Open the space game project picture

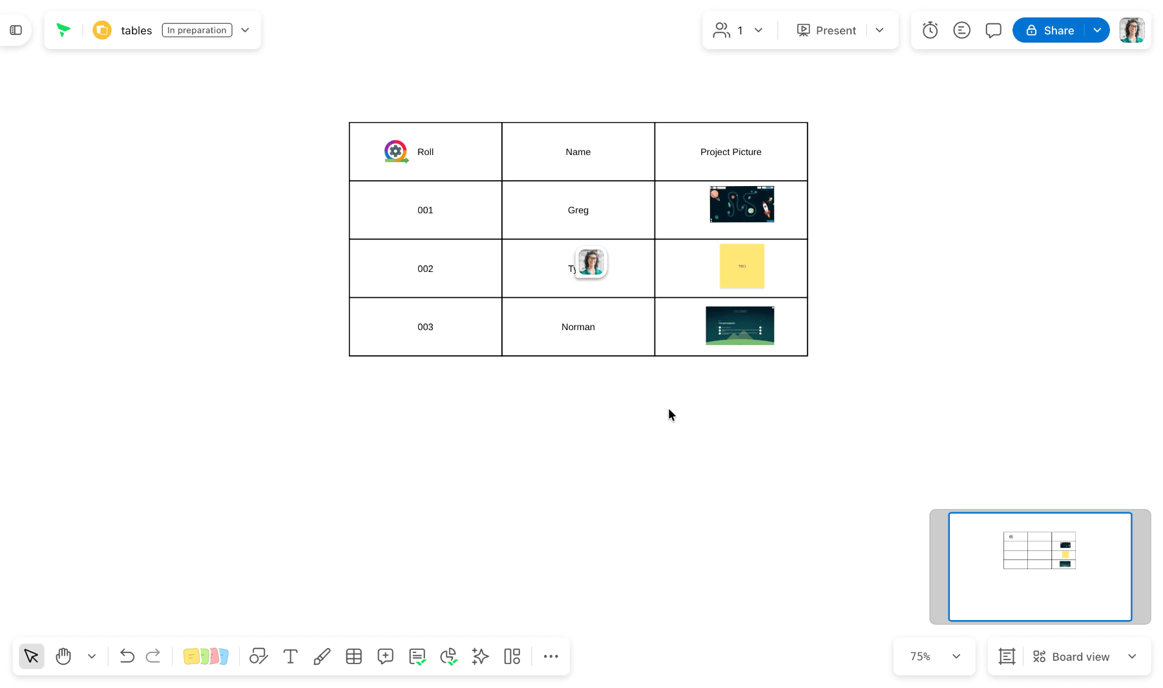[x=742, y=204]
